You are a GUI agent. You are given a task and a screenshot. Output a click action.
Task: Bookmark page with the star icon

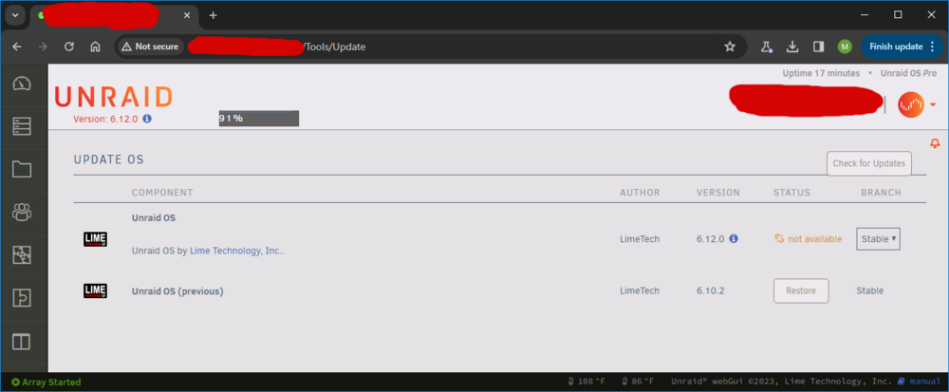coord(730,47)
